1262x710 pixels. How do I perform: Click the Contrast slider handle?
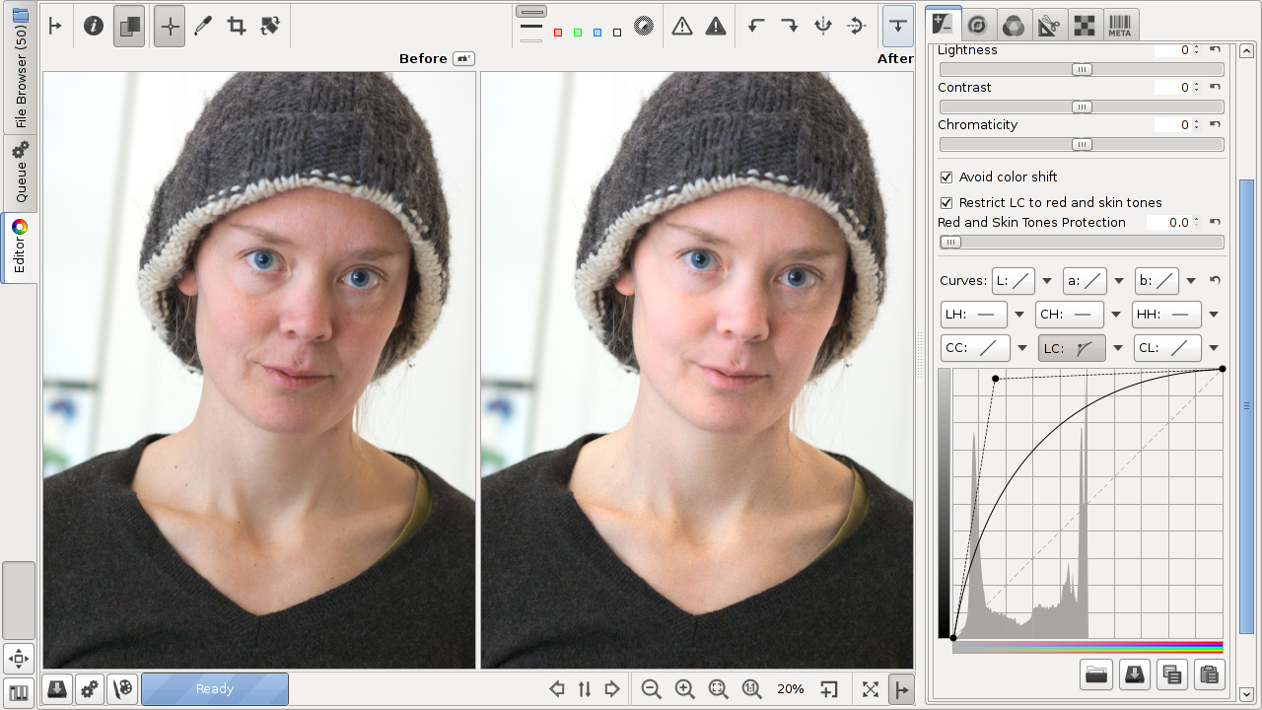click(x=1082, y=106)
